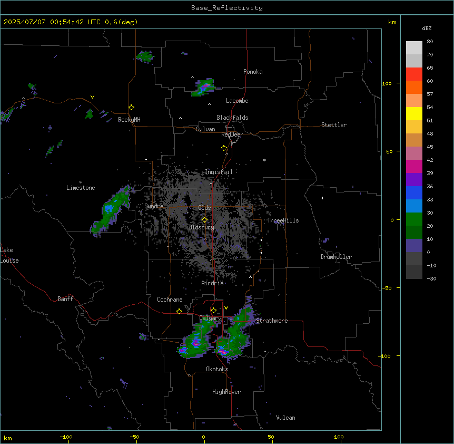
Task: Click the dBZ legend heading
Action: [x=427, y=28]
